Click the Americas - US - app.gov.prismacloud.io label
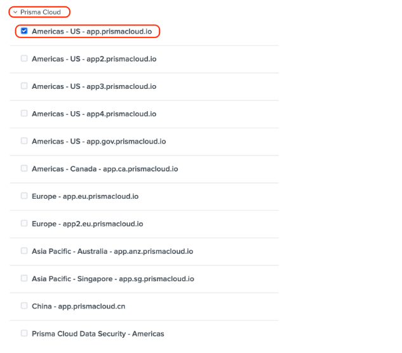 98,142
